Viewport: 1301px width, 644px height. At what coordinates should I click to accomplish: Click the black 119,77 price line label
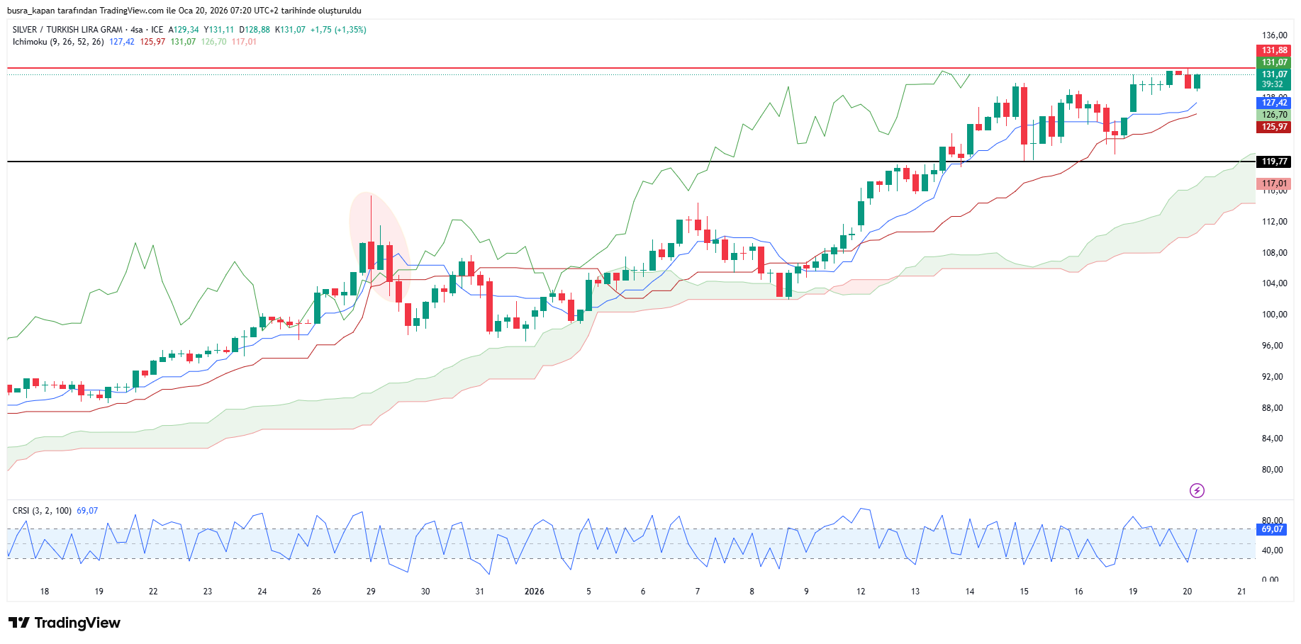[1273, 162]
